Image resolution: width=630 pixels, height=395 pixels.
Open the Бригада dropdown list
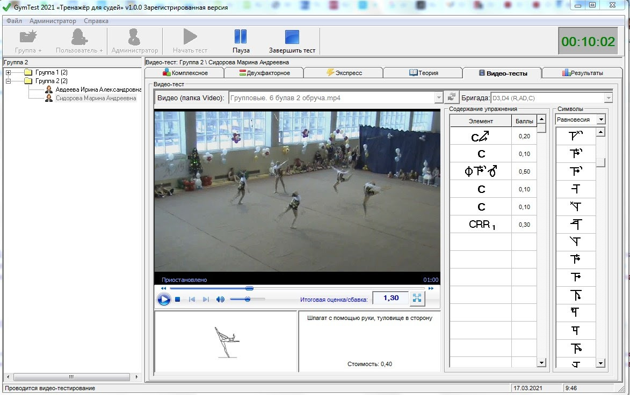[x=608, y=98]
